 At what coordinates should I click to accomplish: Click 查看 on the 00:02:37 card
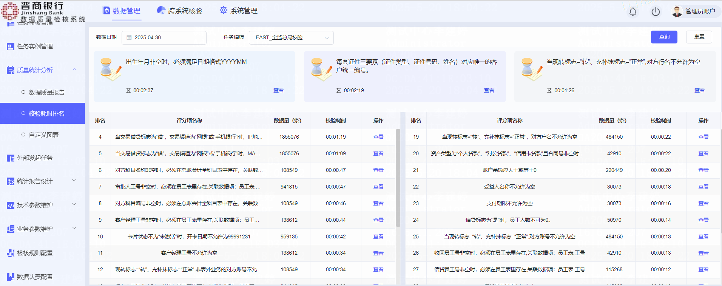click(x=279, y=90)
